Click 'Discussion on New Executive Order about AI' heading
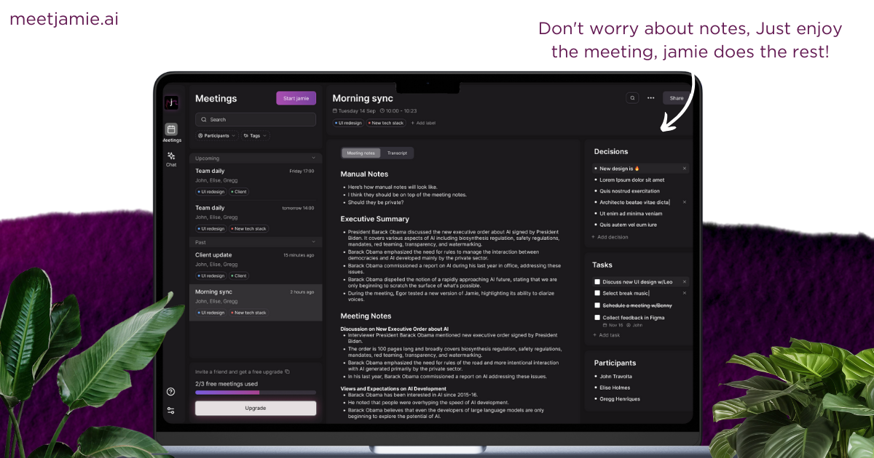Viewport: 874px width, 458px height. point(394,329)
